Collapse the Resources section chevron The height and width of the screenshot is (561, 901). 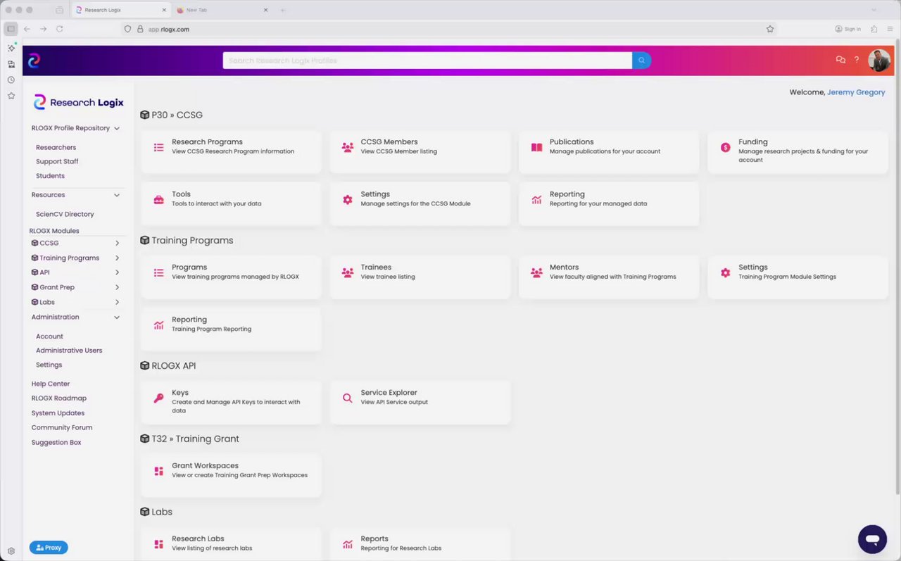tap(117, 195)
